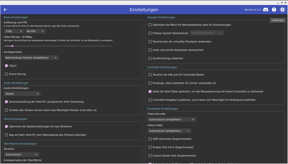The height and width of the screenshot is (164, 288).
Task: Enable Erzwinge Controller #1 immer verbunden
Action: pos(150,83)
